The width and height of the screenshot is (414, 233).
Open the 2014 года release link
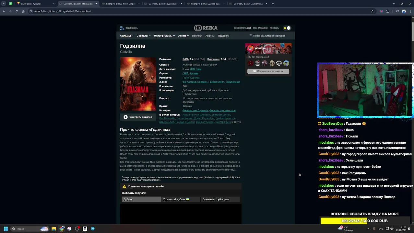point(195,69)
